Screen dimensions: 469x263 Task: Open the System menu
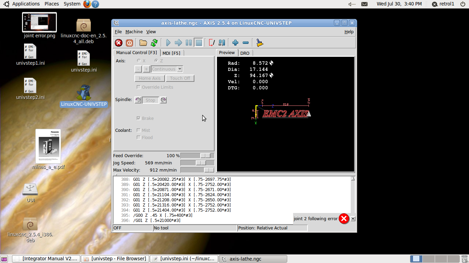(72, 4)
